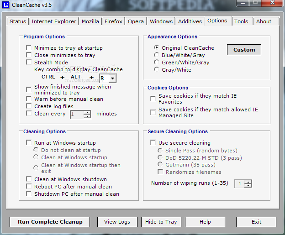The width and height of the screenshot is (285, 235).
Task: Enable Reboot PC after manual clean
Action: coord(29,187)
